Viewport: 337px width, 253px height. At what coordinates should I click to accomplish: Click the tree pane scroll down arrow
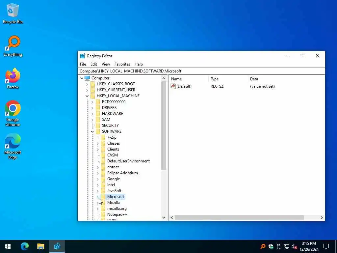(164, 217)
